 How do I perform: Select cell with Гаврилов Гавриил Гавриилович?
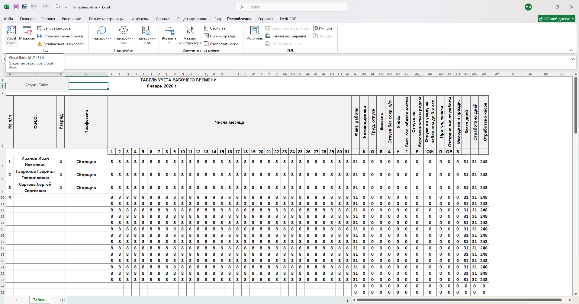pyautogui.click(x=35, y=174)
